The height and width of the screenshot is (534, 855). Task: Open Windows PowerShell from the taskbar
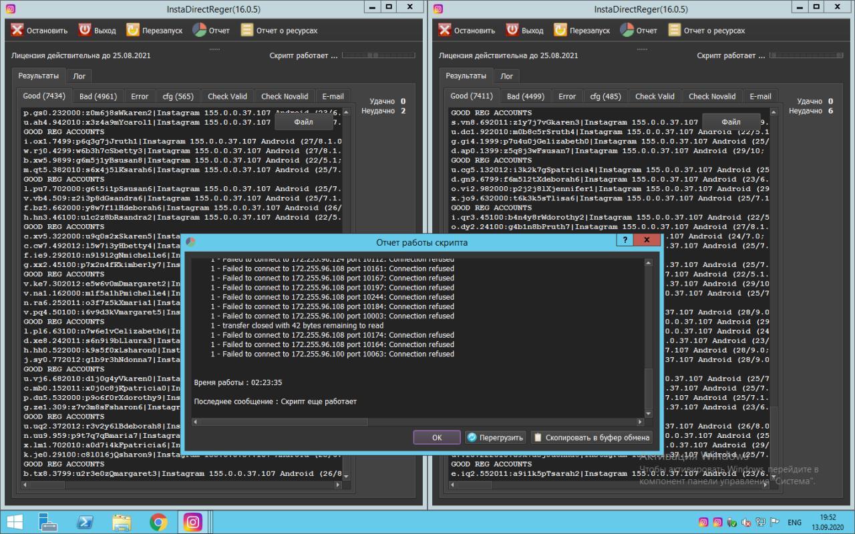click(85, 521)
